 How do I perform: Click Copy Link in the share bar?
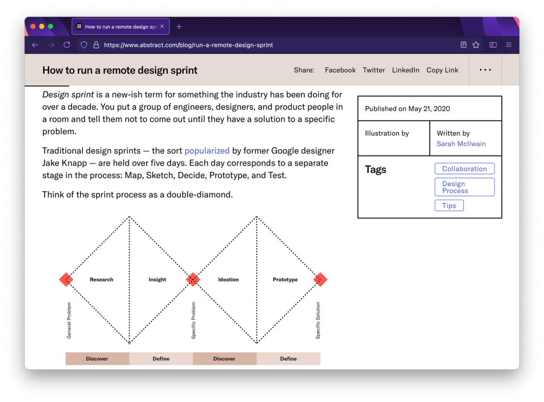[x=442, y=70]
